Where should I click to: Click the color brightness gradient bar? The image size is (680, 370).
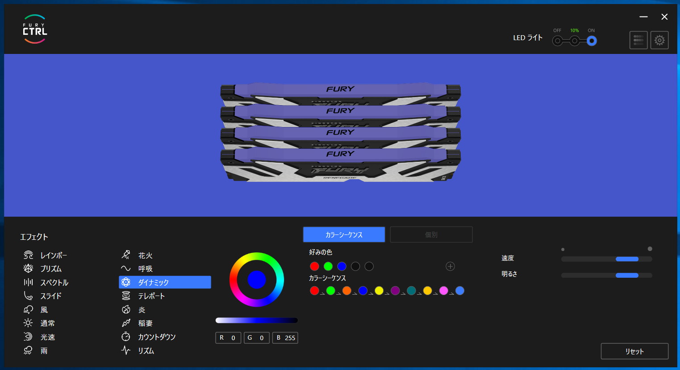point(256,320)
